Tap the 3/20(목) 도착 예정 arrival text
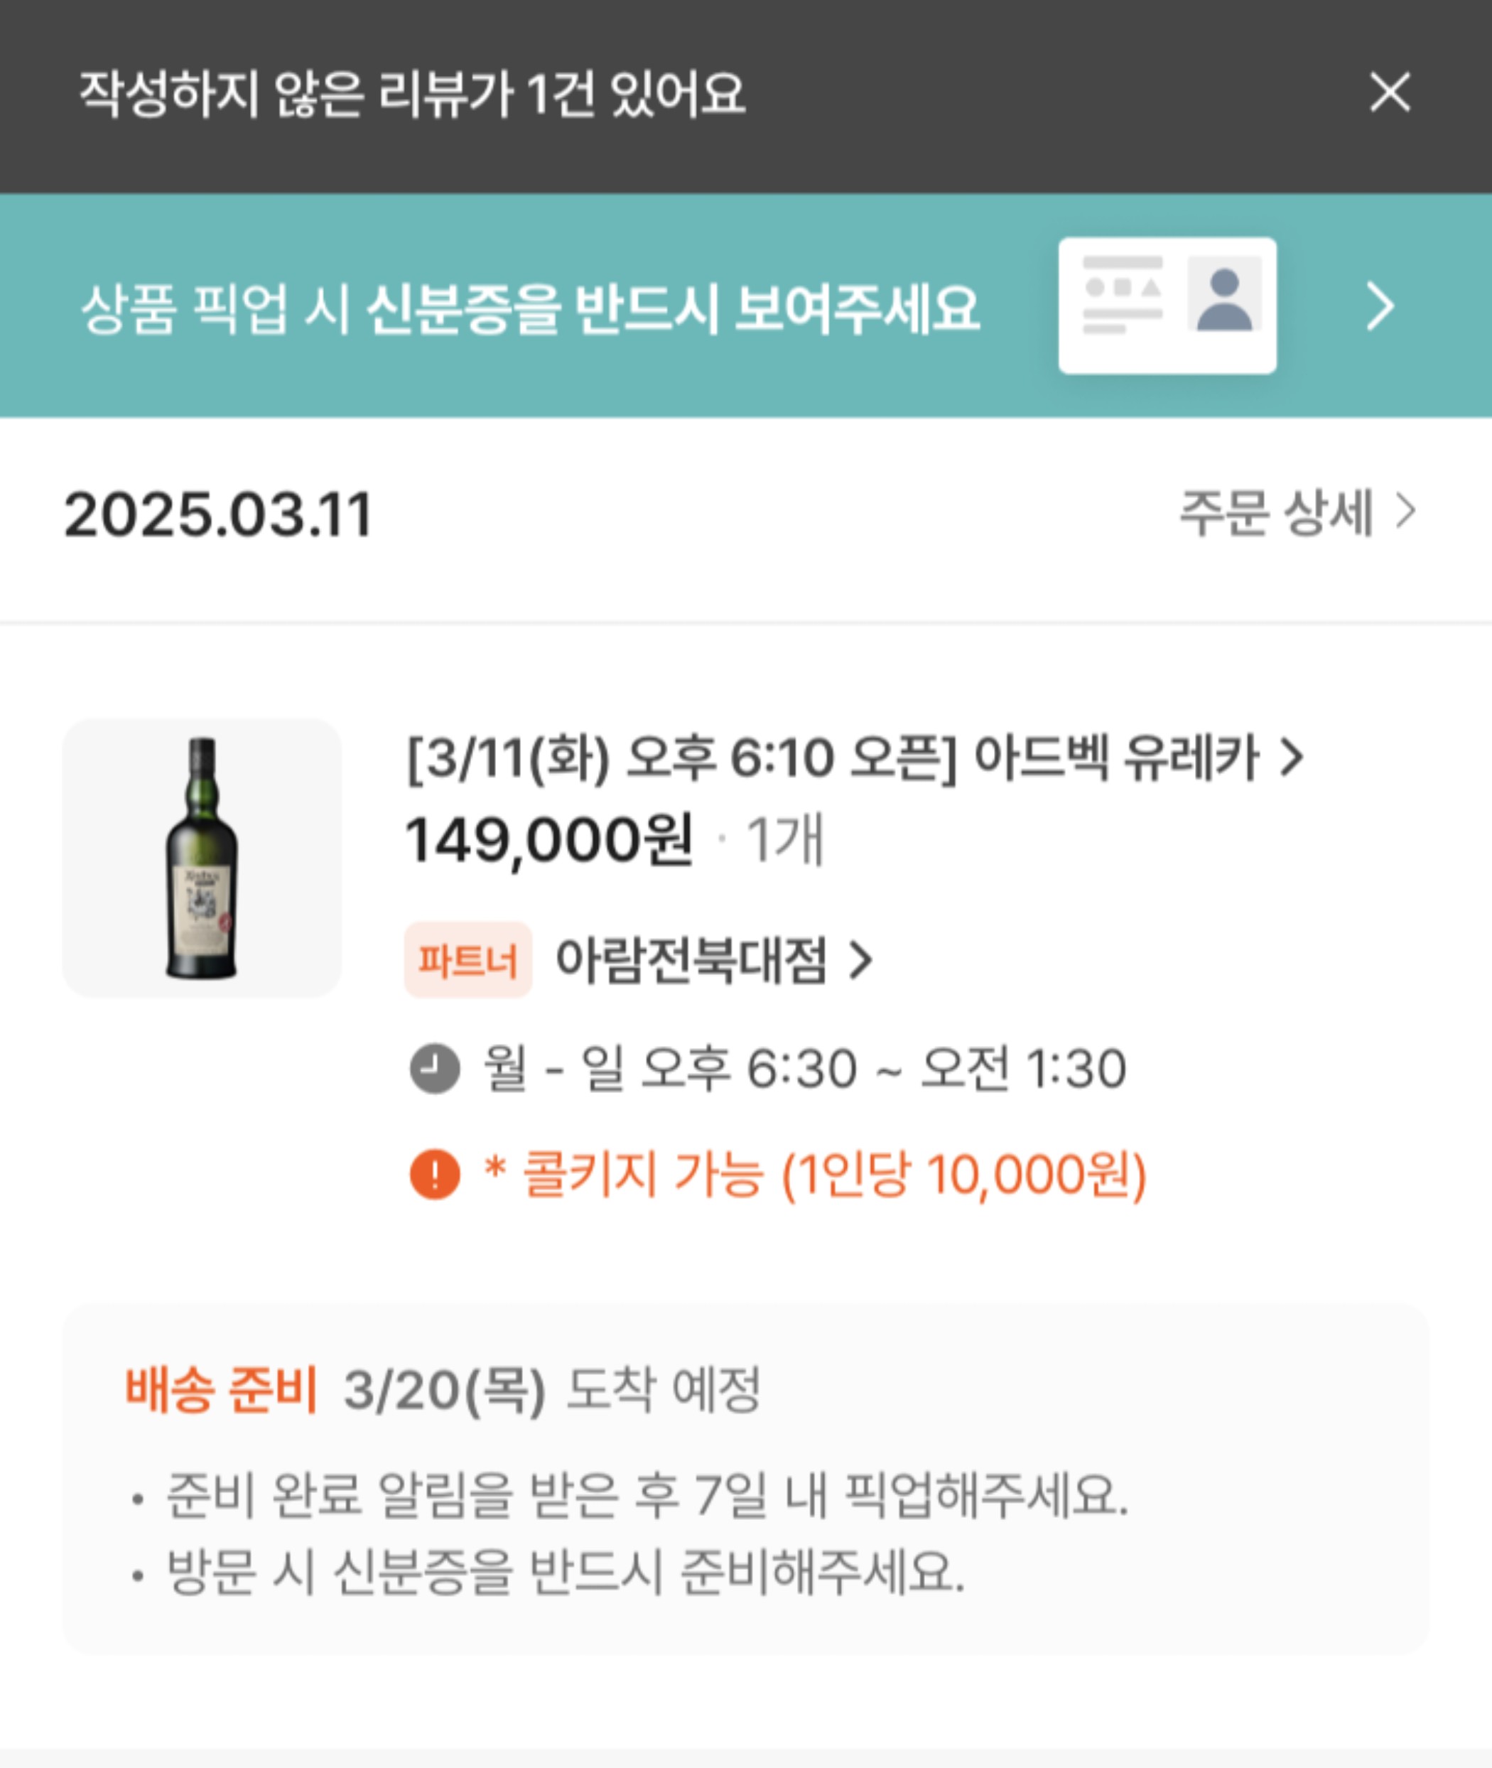The height and width of the screenshot is (1768, 1492). coord(552,1389)
